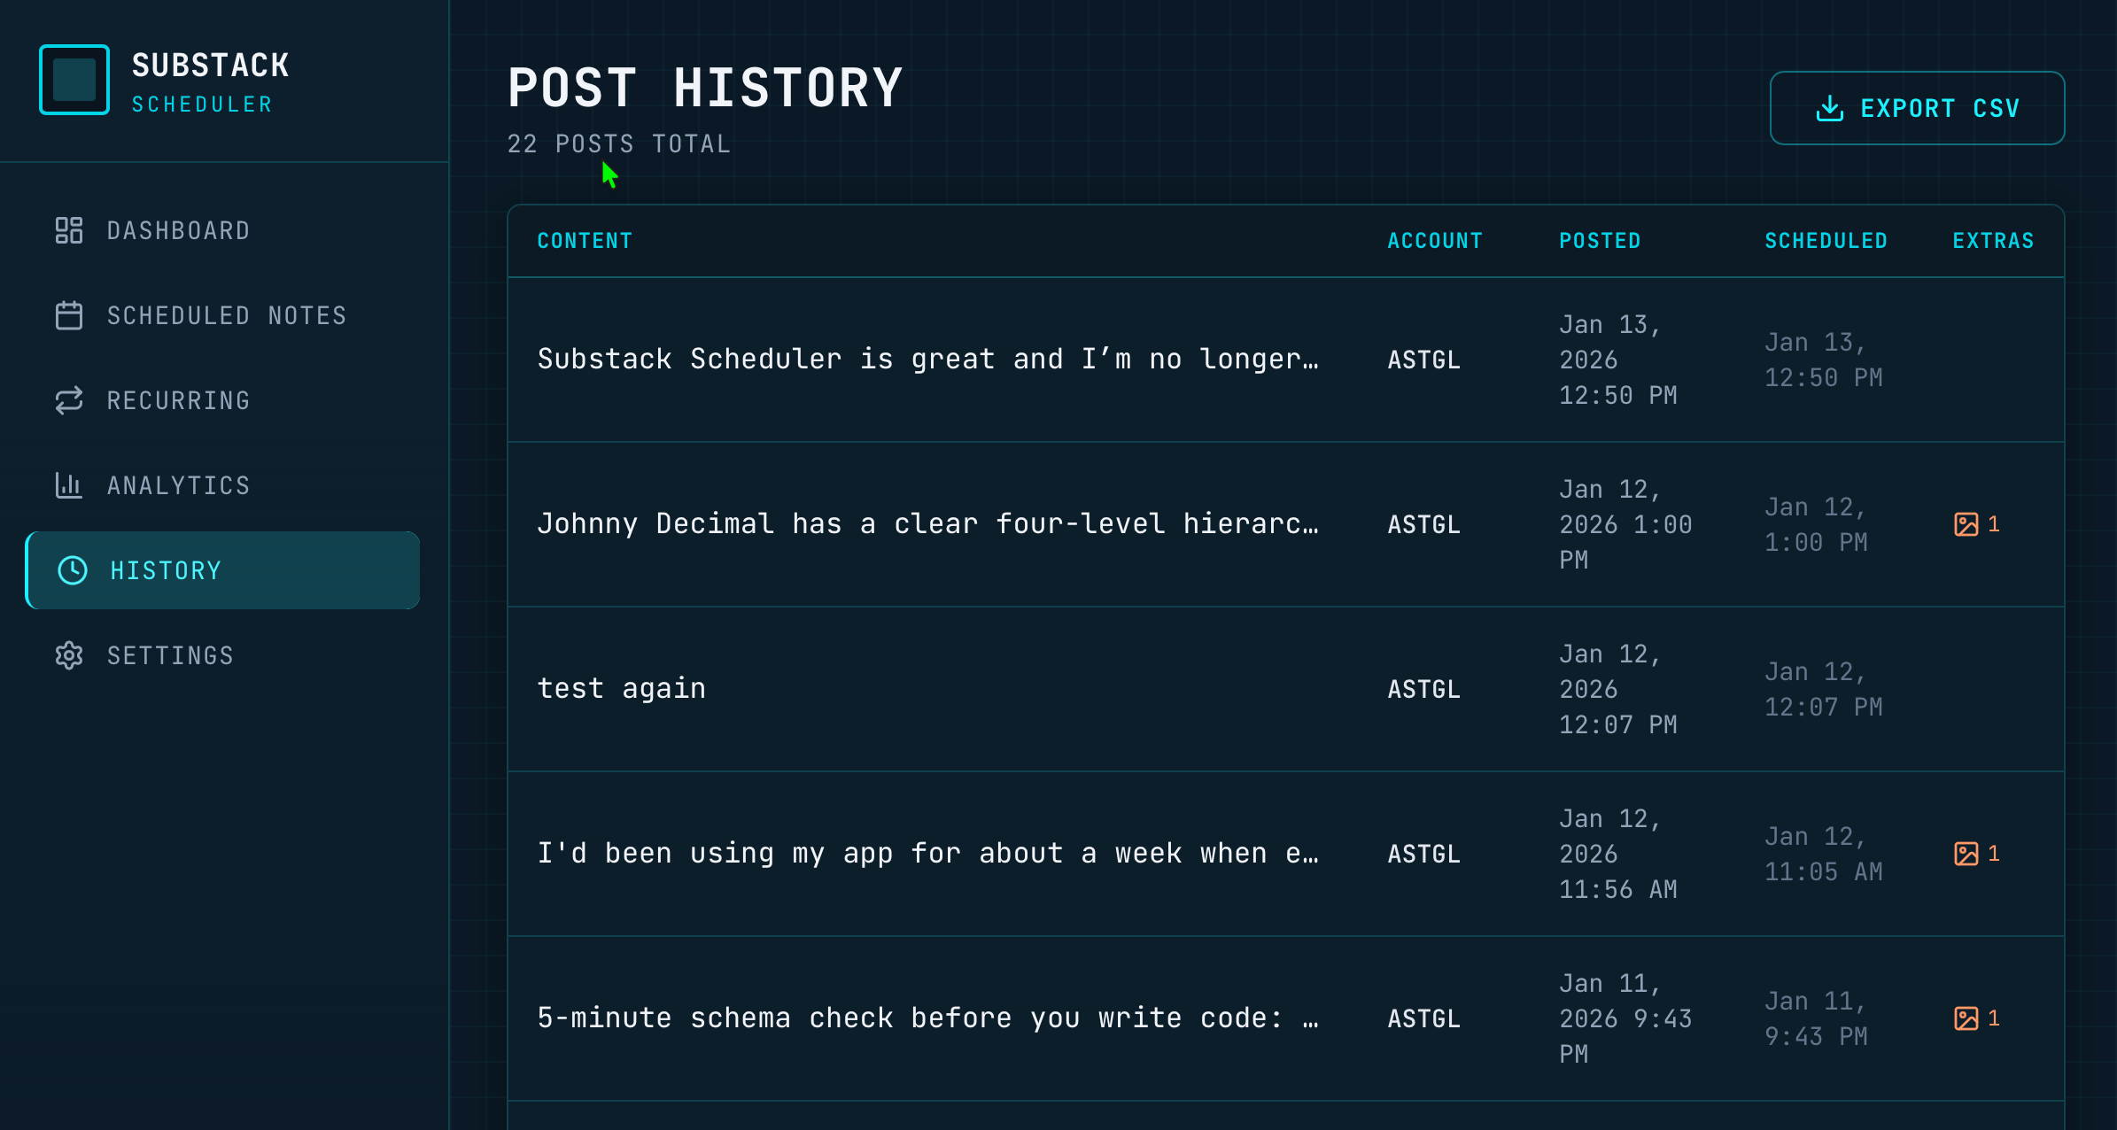This screenshot has width=2117, height=1130.
Task: Click the Settings gear icon
Action: [69, 655]
